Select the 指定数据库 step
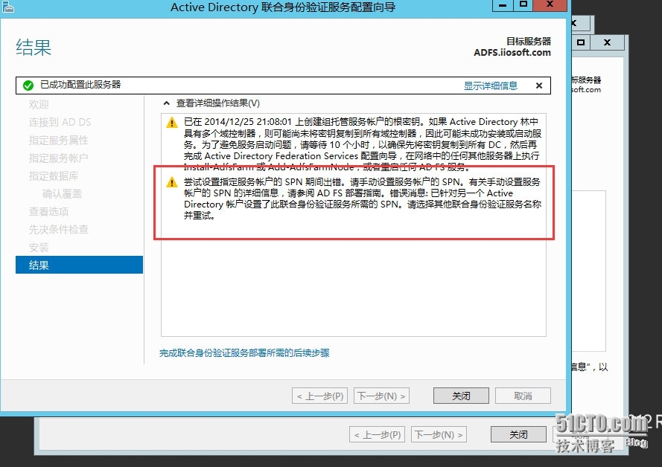The height and width of the screenshot is (467, 662). tap(54, 175)
